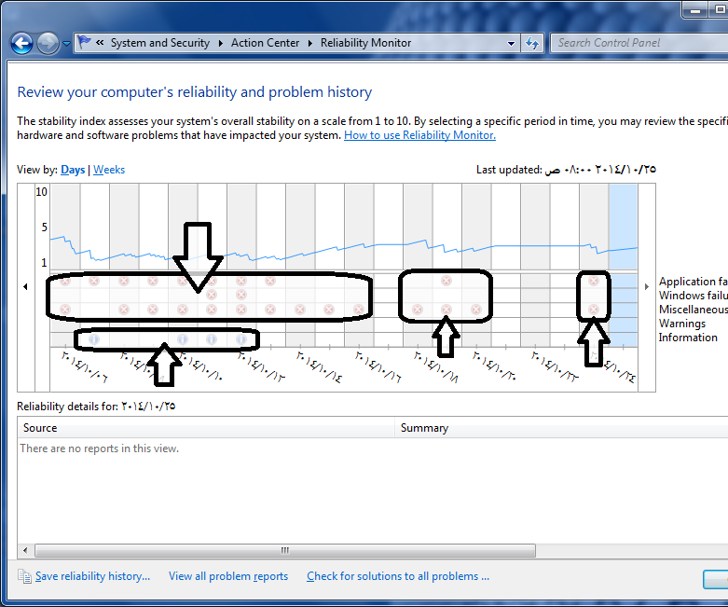The height and width of the screenshot is (607, 728).
Task: Select information event icon on 2014/10/07
Action: click(94, 339)
